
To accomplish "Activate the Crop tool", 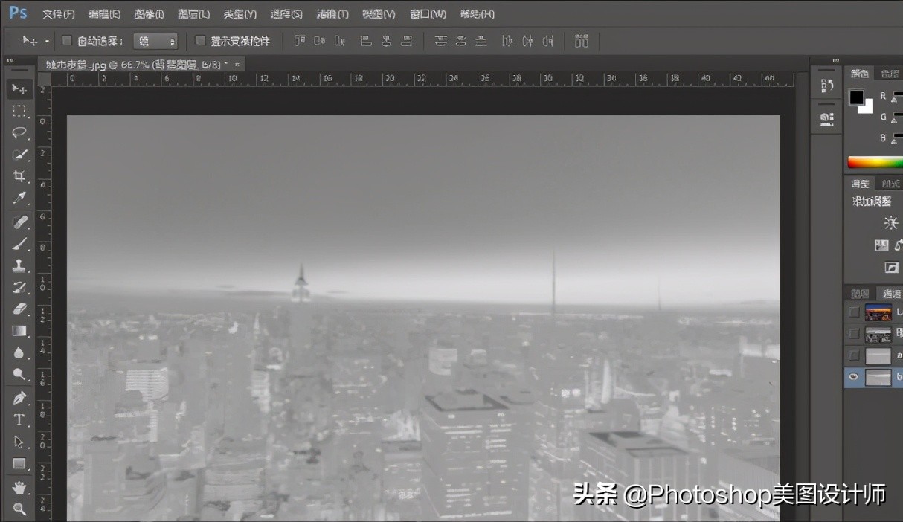I will 19,176.
